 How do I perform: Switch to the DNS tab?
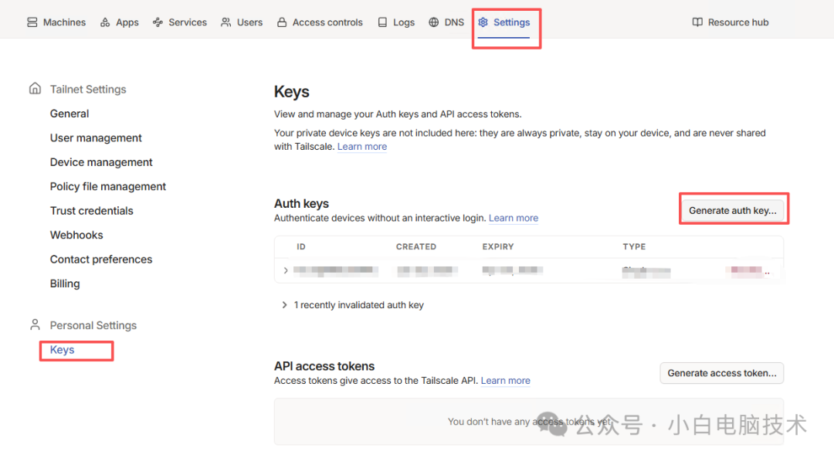[x=446, y=22]
